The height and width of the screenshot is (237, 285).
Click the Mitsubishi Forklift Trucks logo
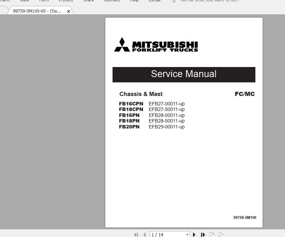pyautogui.click(x=156, y=45)
